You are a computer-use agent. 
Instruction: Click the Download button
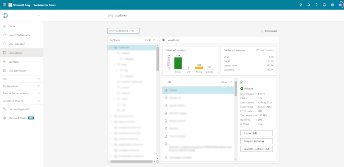tap(268, 31)
